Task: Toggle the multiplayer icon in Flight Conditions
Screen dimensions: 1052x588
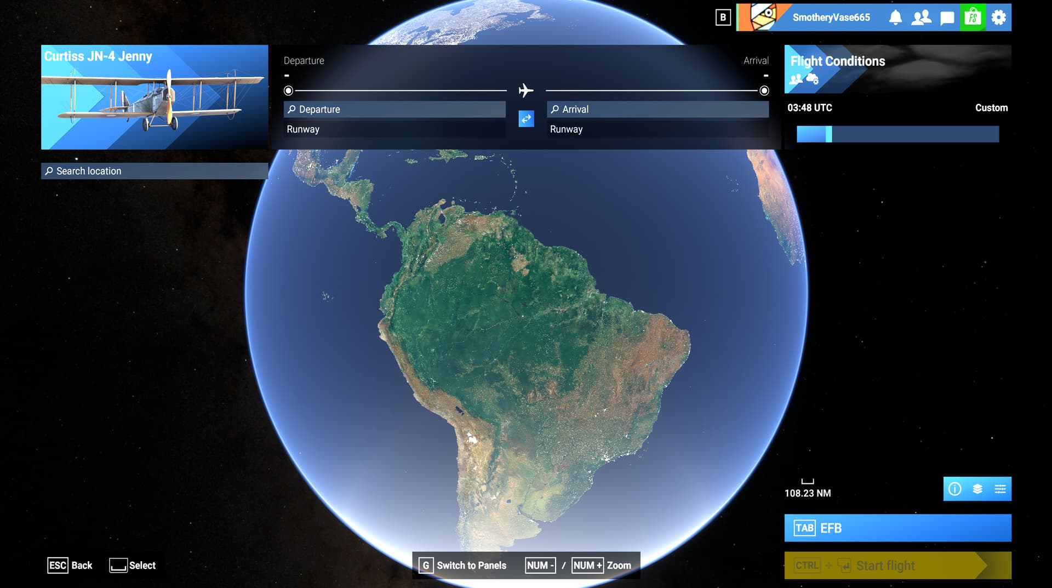Action: (x=796, y=79)
